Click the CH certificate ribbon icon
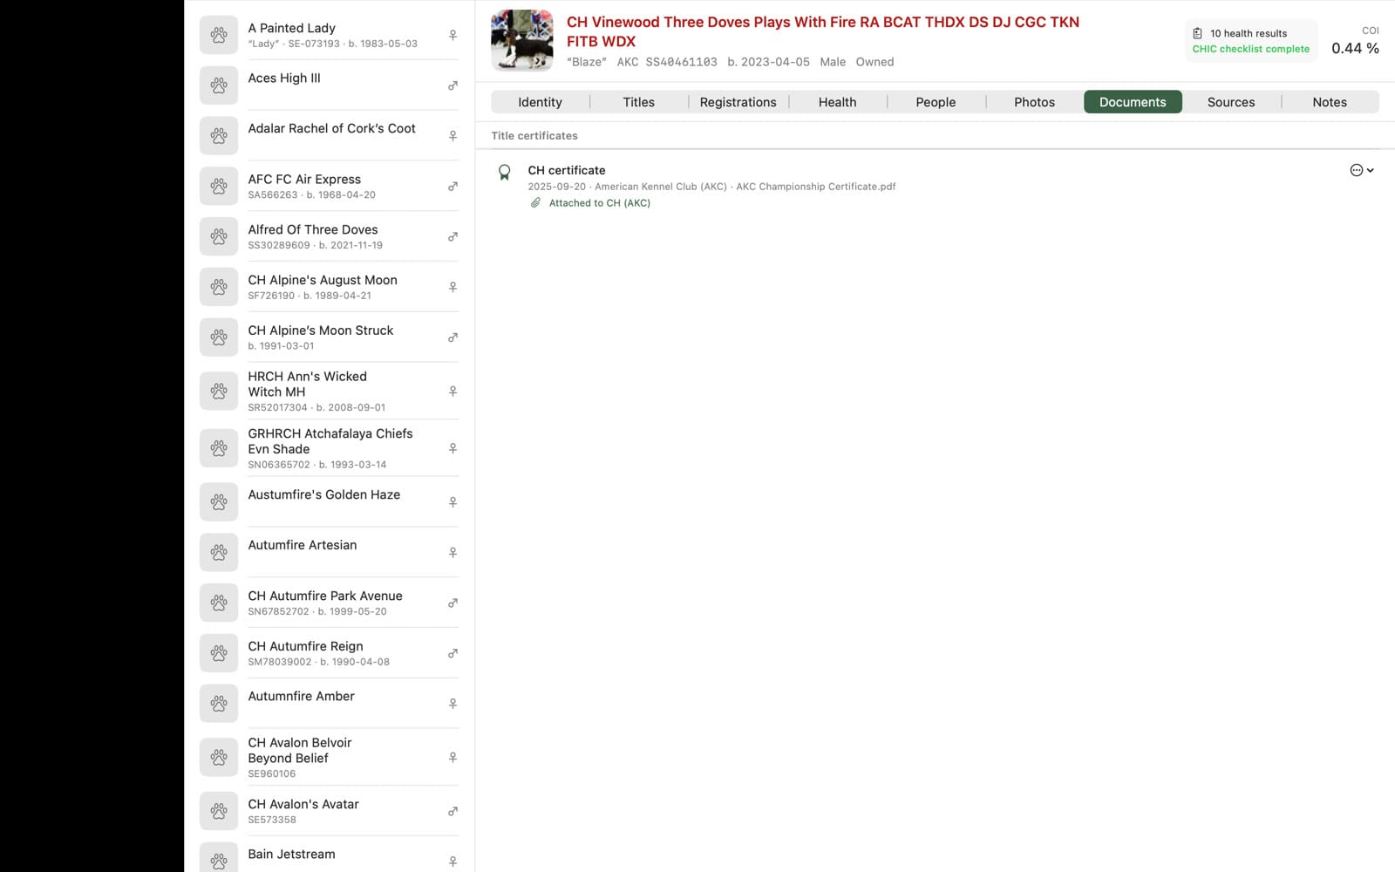 (x=504, y=172)
